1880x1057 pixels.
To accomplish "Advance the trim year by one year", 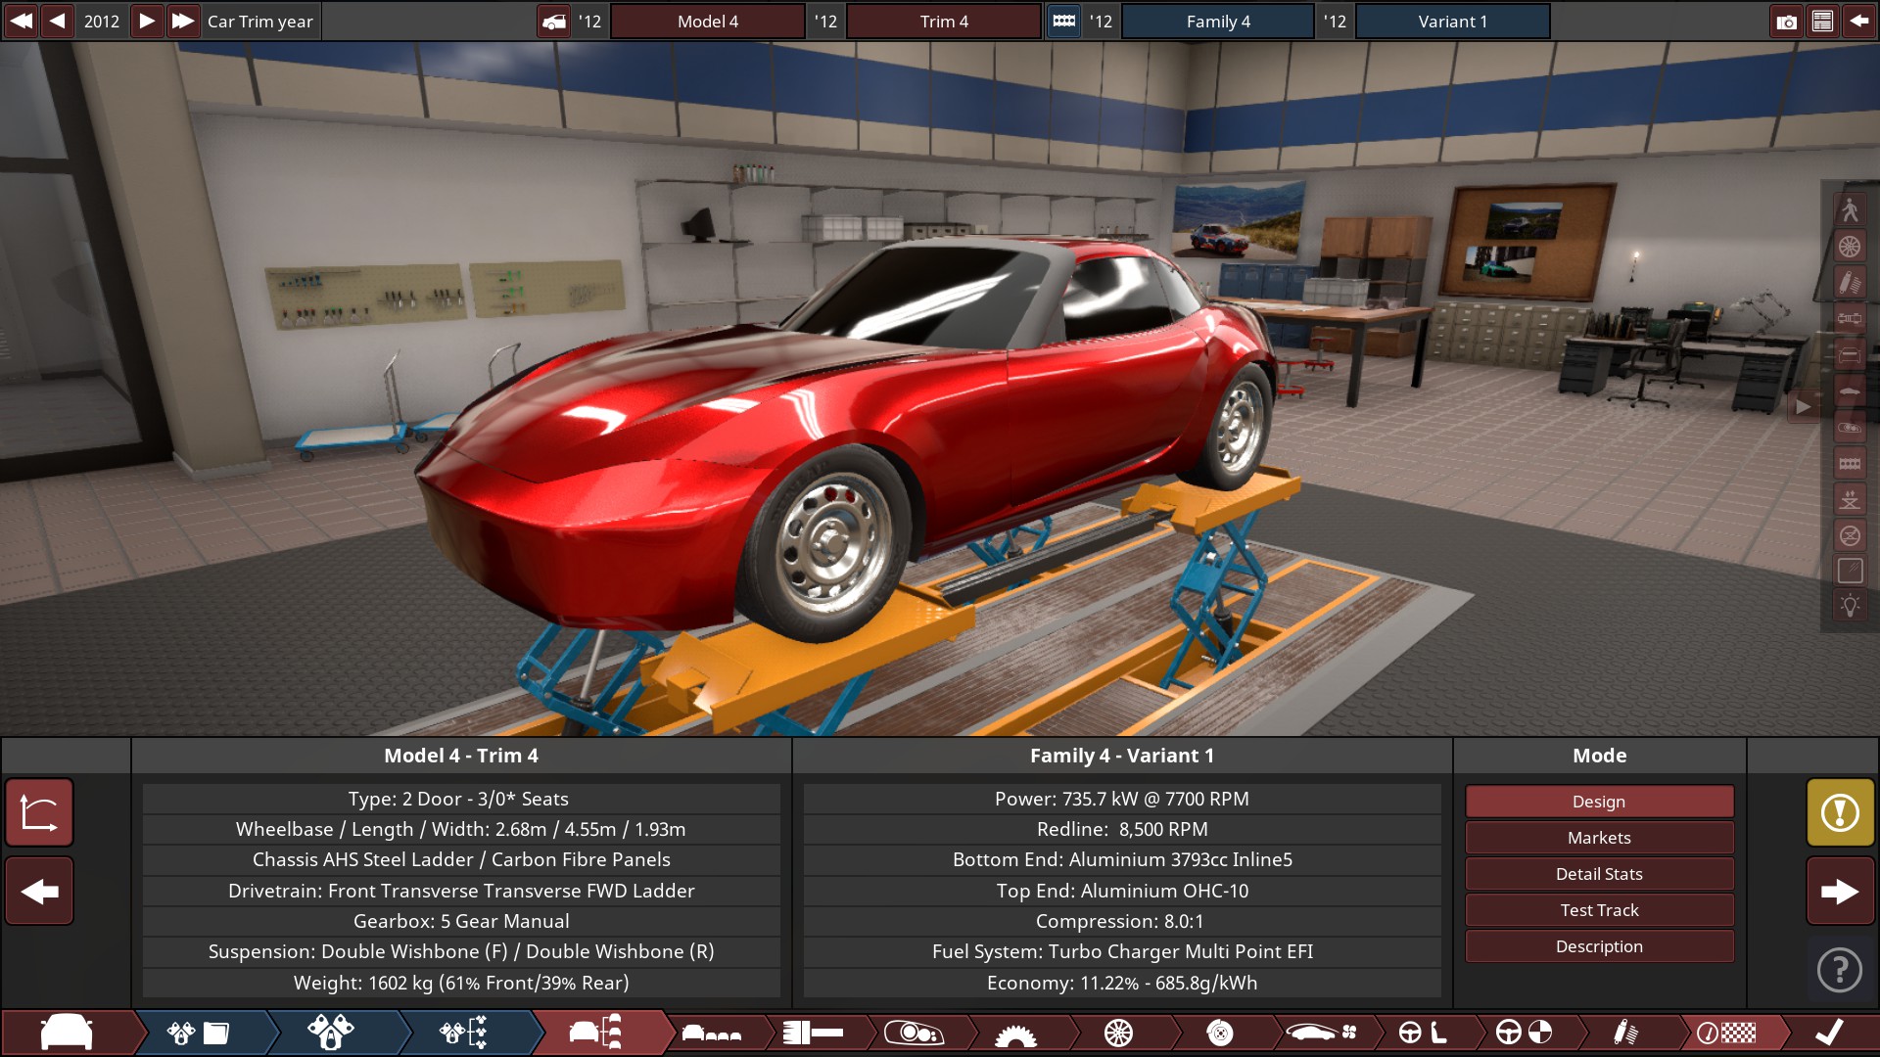I will tap(146, 21).
